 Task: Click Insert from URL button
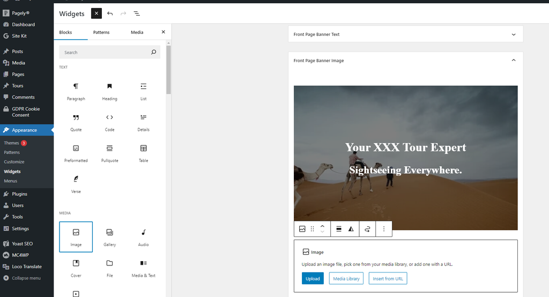tap(388, 278)
